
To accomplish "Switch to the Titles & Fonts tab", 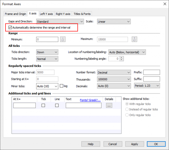I will click(x=82, y=14).
